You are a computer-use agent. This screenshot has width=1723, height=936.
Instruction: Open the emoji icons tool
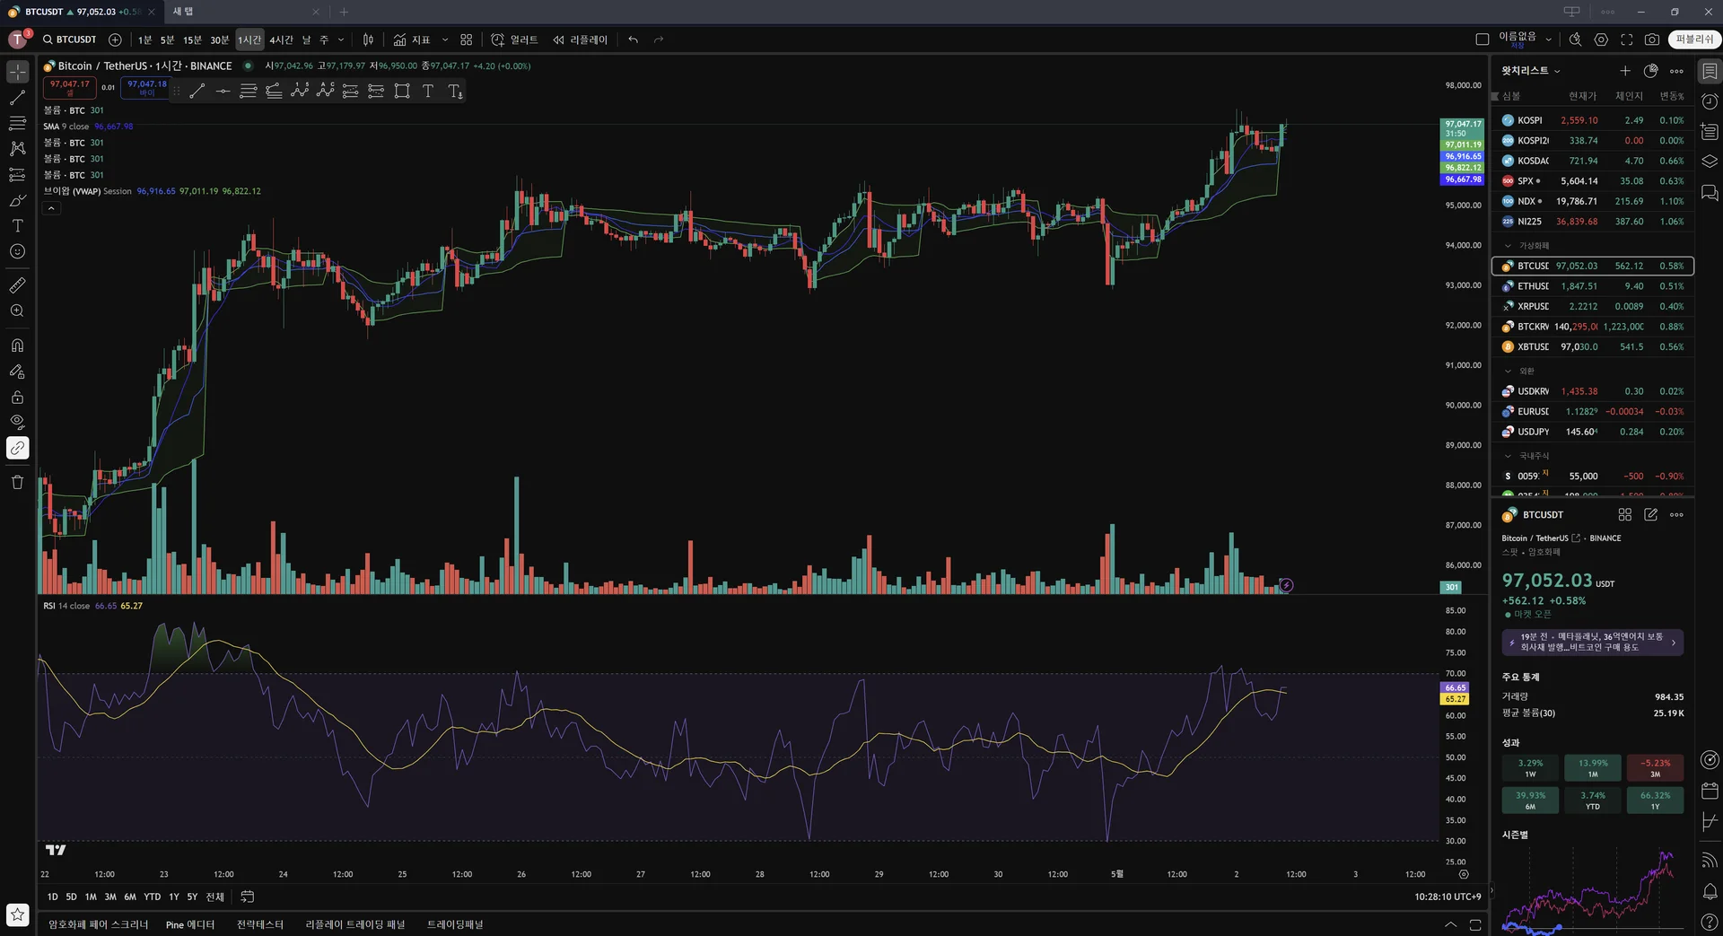[17, 251]
